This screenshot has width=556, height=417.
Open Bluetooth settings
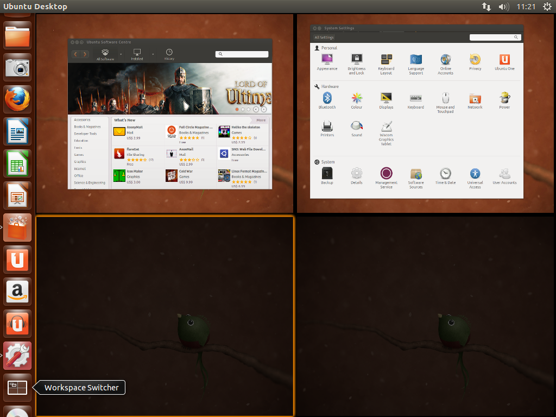pos(327,100)
